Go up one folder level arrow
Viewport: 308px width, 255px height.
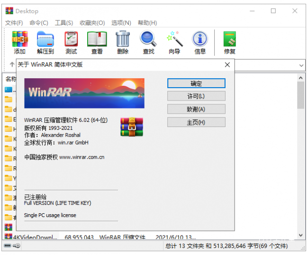12,64
